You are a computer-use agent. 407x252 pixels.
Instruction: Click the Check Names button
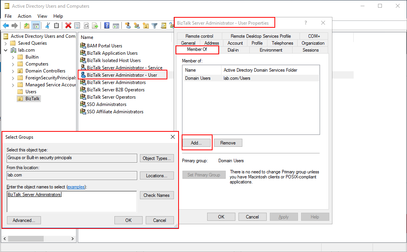[x=157, y=195]
